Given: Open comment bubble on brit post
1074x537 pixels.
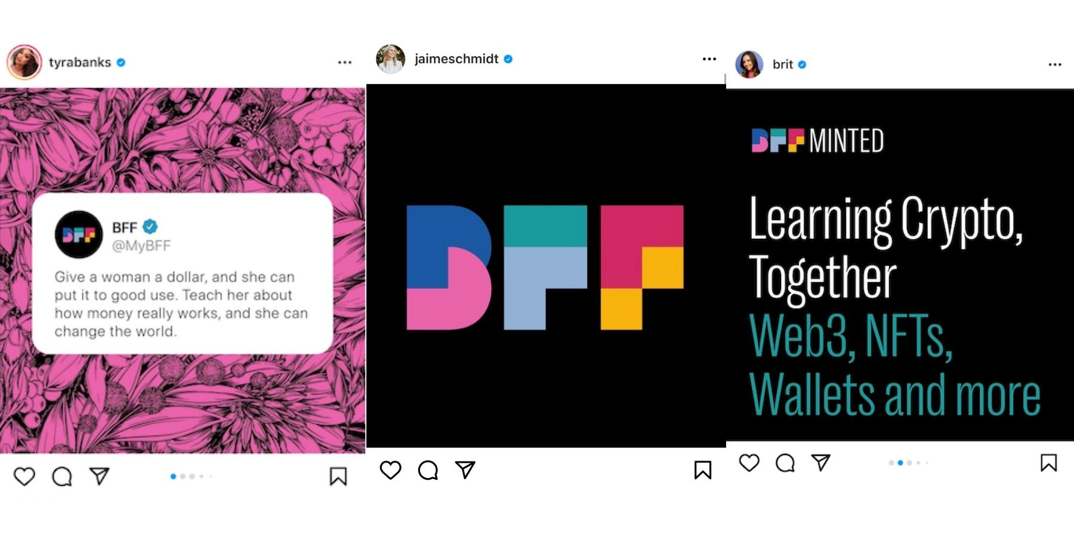Looking at the screenshot, I should 785,462.
